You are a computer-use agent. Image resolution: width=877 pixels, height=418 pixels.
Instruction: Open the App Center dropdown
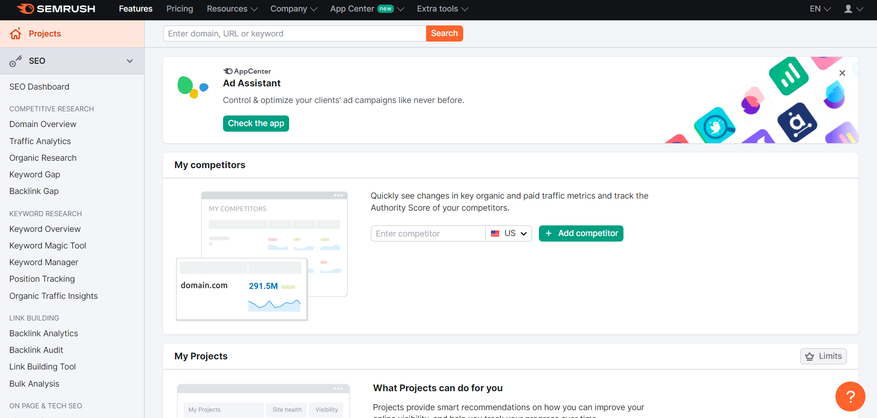click(367, 9)
